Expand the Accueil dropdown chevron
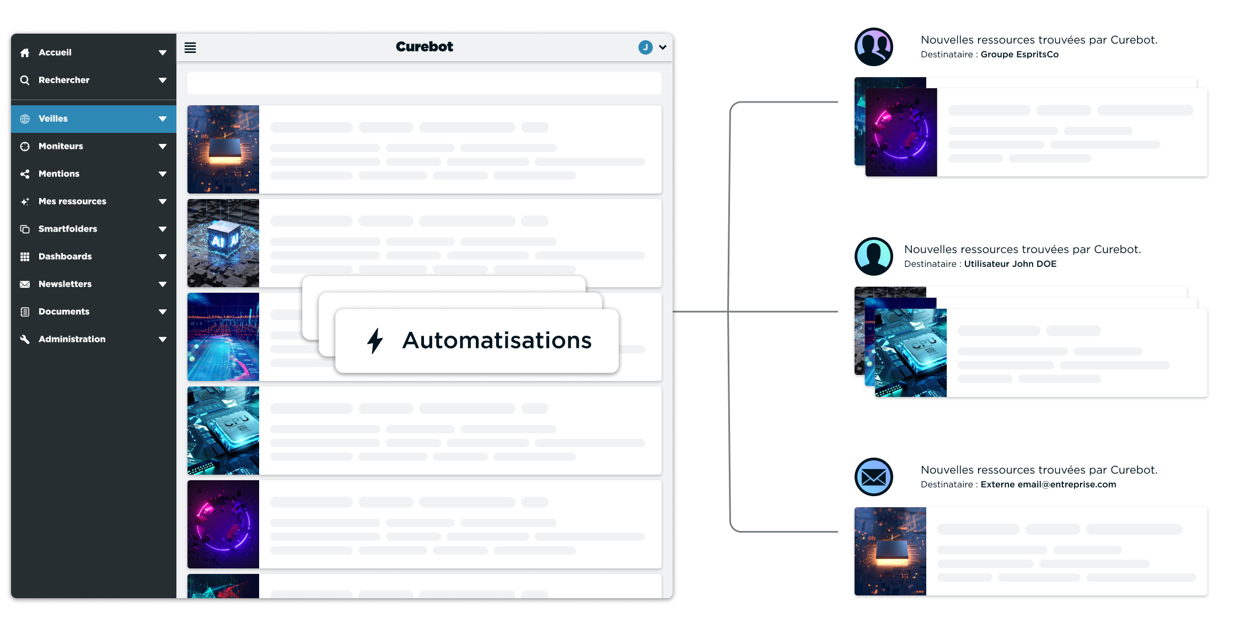 (x=163, y=52)
